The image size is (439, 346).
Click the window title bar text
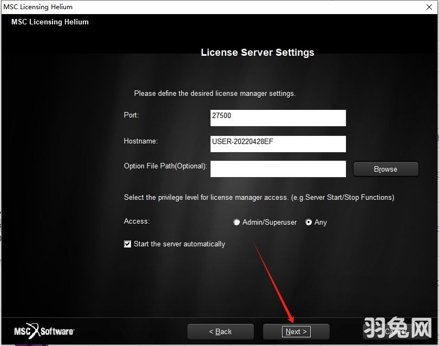[38, 7]
